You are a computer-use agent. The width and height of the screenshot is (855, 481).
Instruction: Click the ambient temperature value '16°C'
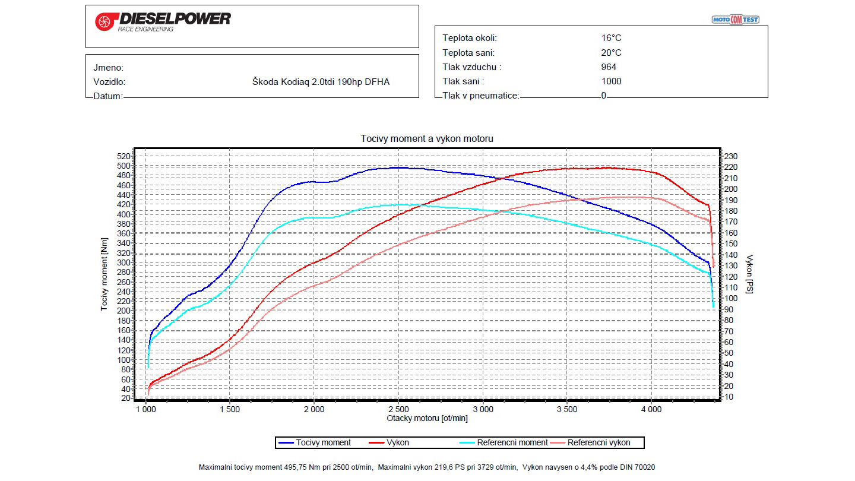coord(612,38)
